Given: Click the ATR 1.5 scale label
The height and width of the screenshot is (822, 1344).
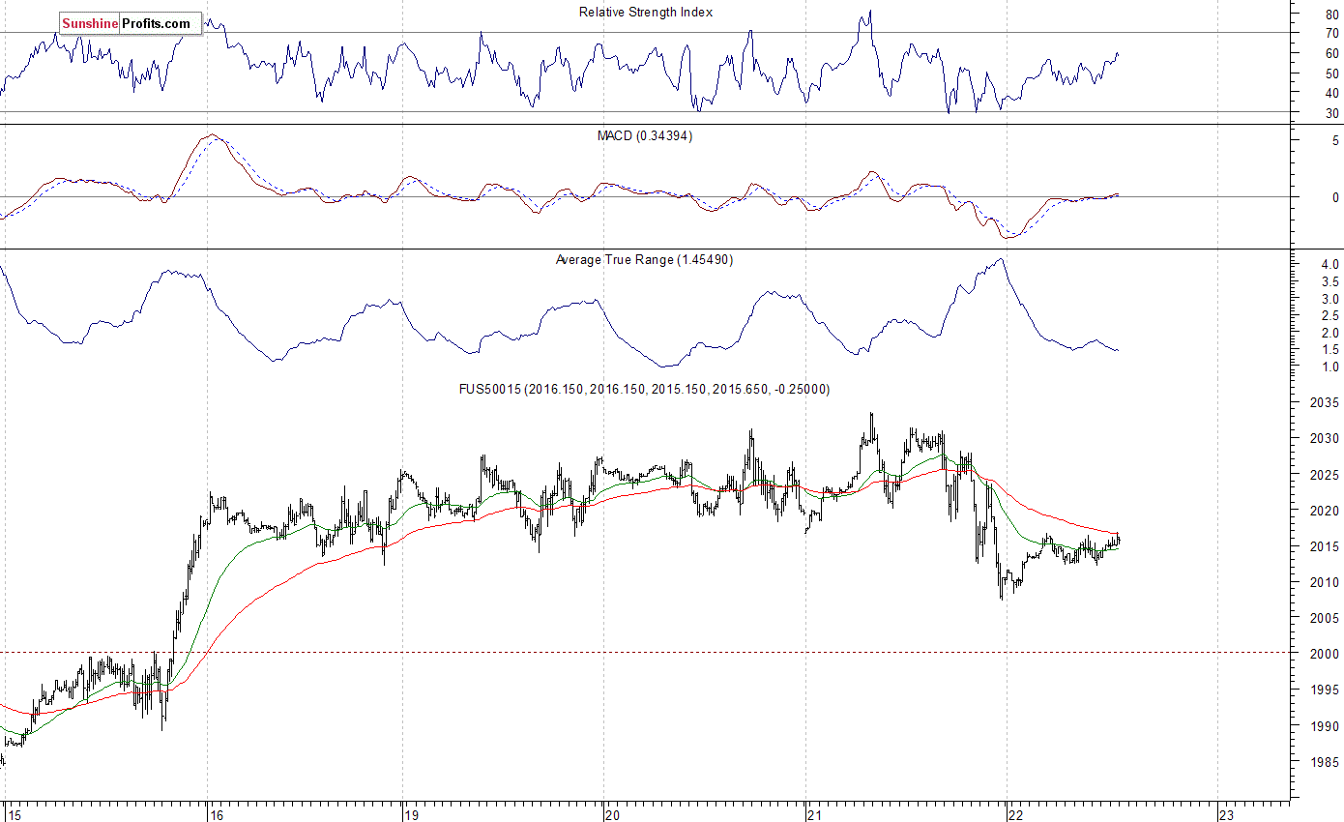Looking at the screenshot, I should point(1329,350).
